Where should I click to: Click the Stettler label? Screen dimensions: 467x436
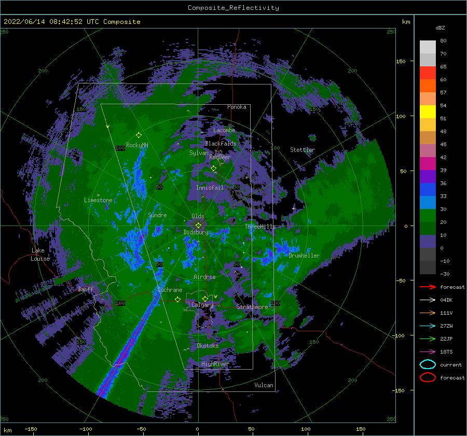pyautogui.click(x=303, y=150)
